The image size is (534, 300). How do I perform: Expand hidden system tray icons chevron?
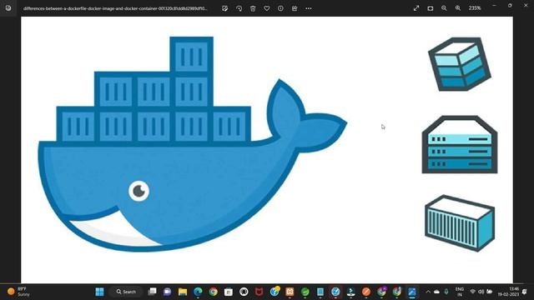tap(428, 292)
